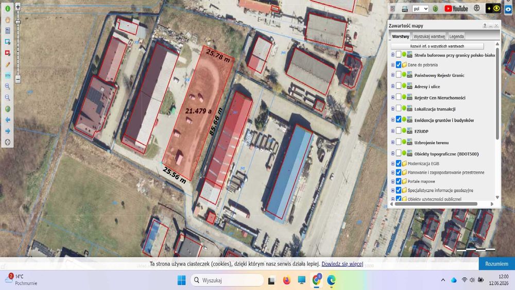
Task: Open the Windows Start menu
Action: tap(181, 280)
